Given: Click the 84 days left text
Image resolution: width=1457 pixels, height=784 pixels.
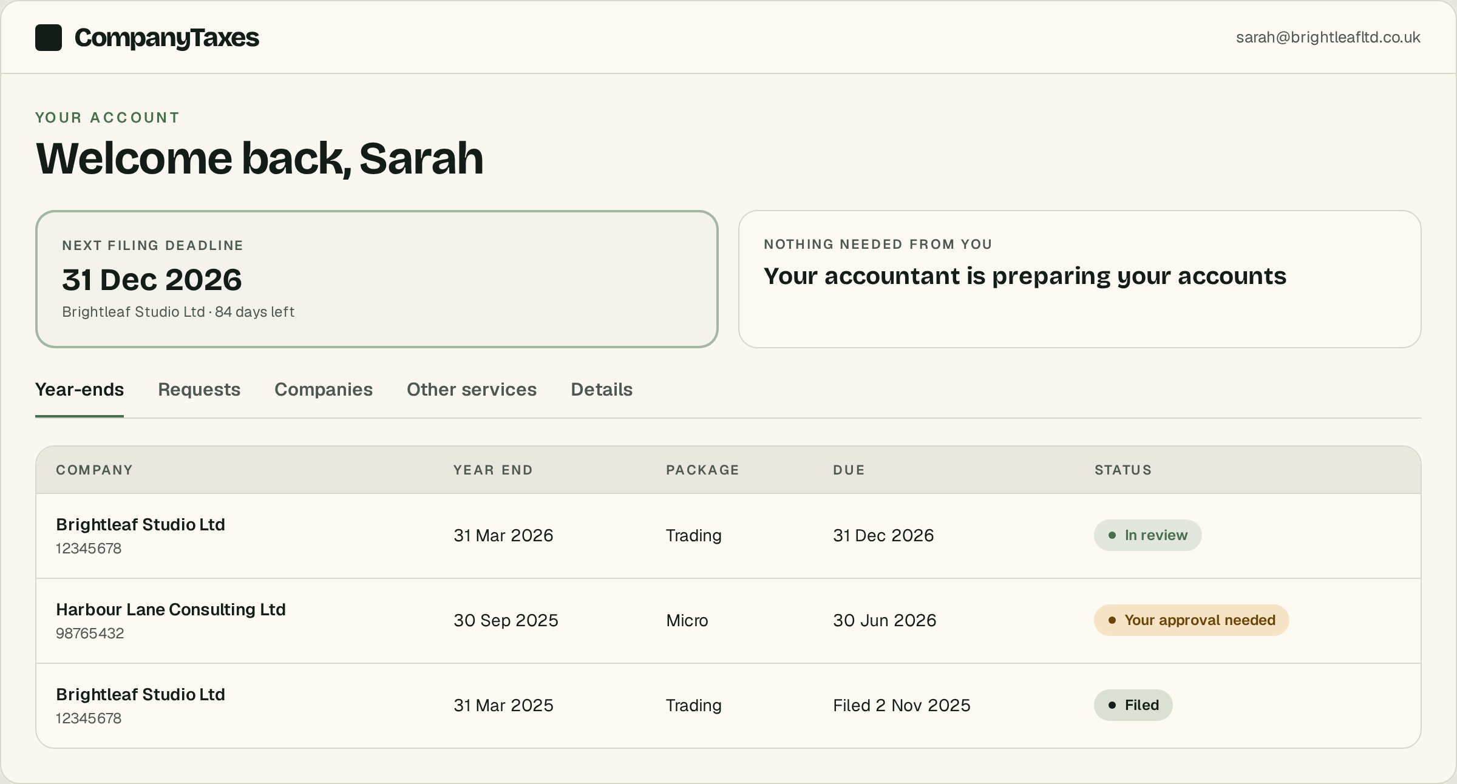Looking at the screenshot, I should (255, 312).
